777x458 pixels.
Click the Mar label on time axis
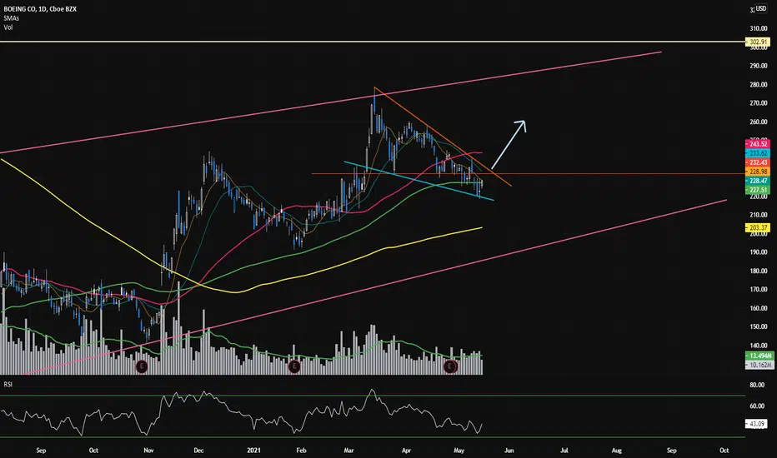[348, 451]
